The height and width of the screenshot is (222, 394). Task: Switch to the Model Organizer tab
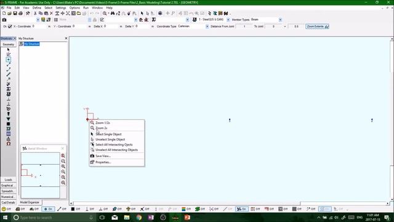[30, 202]
